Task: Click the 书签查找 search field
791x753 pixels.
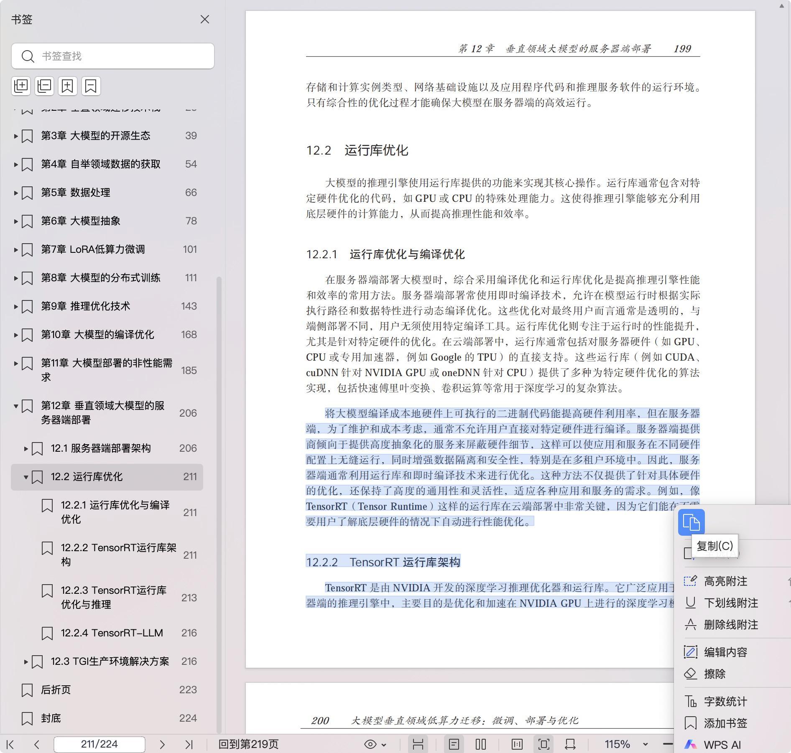Action: 121,56
